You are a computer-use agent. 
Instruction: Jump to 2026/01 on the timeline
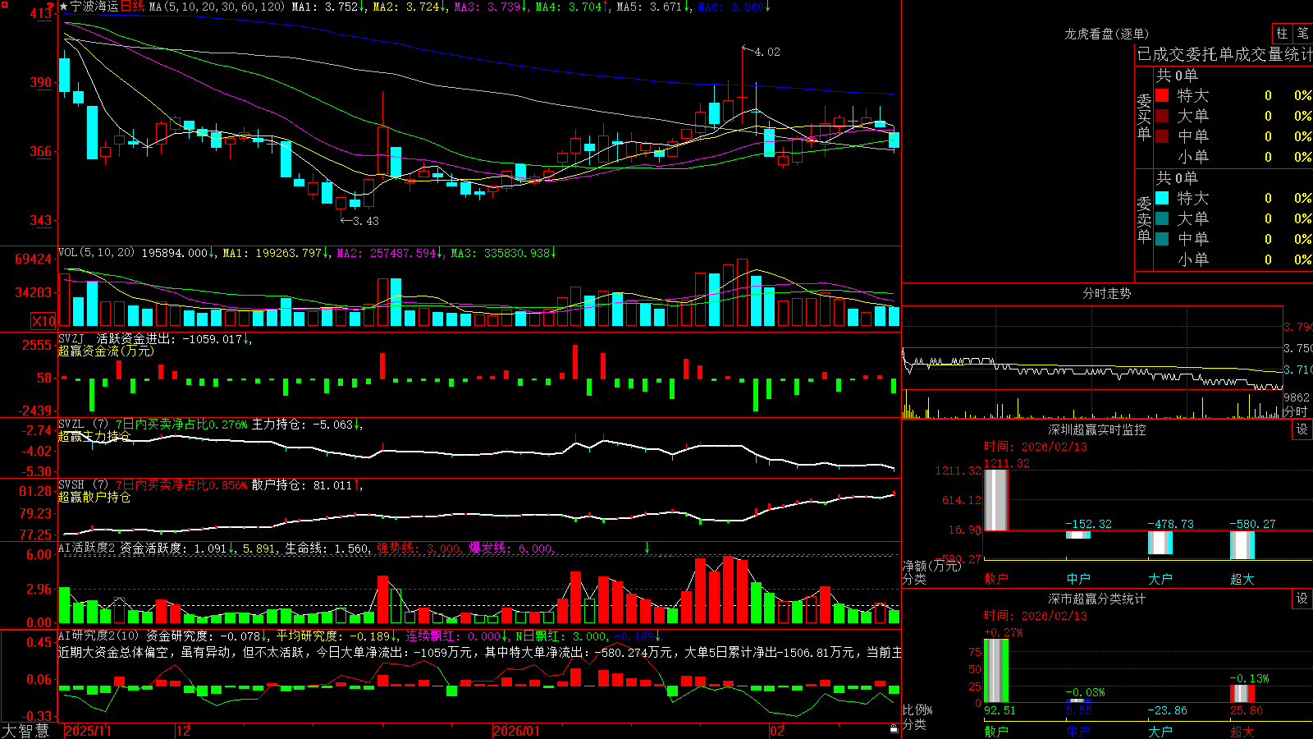click(516, 731)
